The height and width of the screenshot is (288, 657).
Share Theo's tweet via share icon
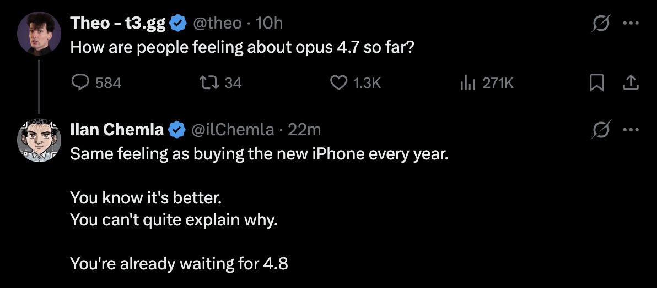[x=630, y=82]
